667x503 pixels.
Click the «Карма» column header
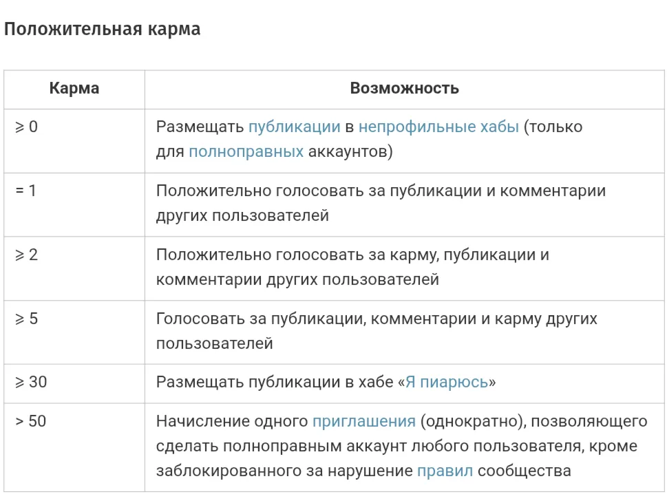tap(74, 88)
